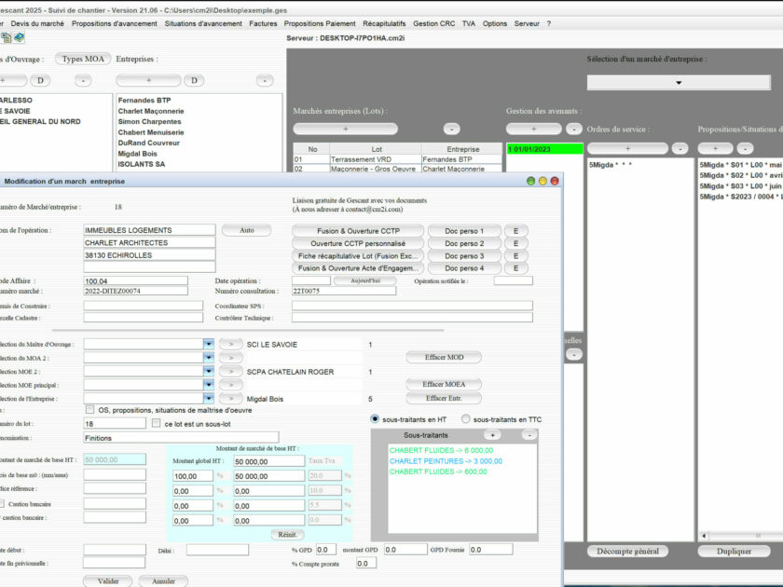The height and width of the screenshot is (587, 783).
Task: Select the green avenant entry 1 01/01/2023
Action: 544,149
